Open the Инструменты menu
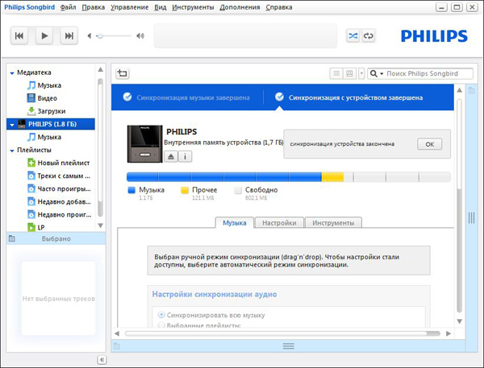484x368 pixels. [193, 7]
